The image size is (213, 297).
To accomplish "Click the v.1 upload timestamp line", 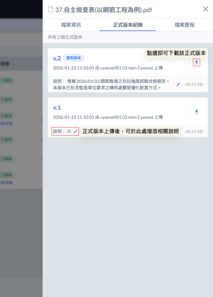I will pyautogui.click(x=108, y=117).
